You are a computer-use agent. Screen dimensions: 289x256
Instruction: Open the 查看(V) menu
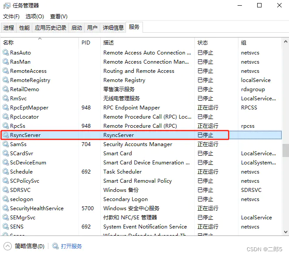click(59, 17)
